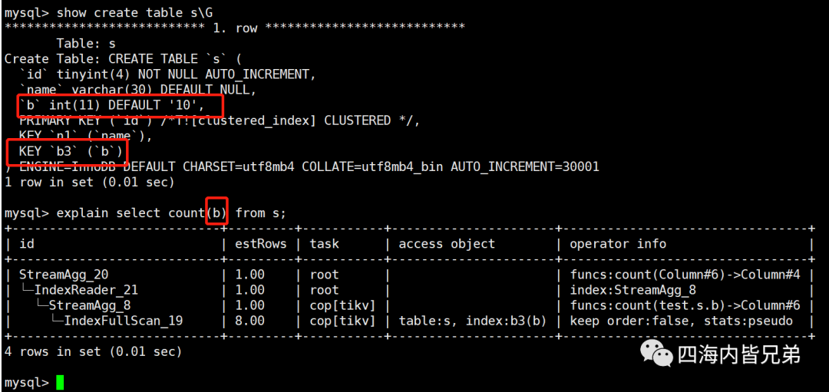Click the 四海内皆兄弟 watermark text
829x392 pixels.
(x=739, y=354)
